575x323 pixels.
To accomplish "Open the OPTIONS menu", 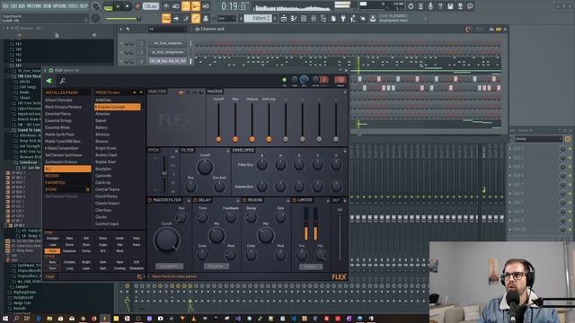I will (60, 6).
